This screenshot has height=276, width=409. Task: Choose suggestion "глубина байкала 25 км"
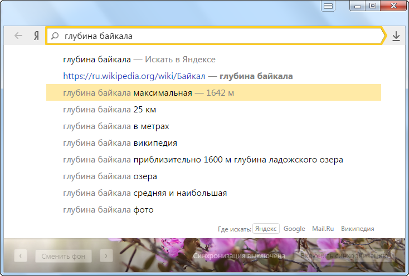[213, 110]
